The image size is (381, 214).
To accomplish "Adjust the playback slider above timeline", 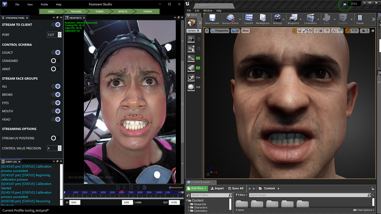I will (171, 188).
